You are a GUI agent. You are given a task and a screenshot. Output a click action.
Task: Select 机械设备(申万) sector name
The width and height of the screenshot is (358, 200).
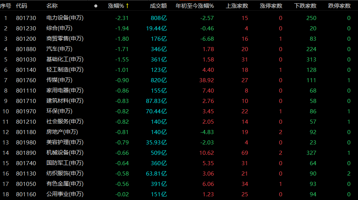click(x=65, y=153)
